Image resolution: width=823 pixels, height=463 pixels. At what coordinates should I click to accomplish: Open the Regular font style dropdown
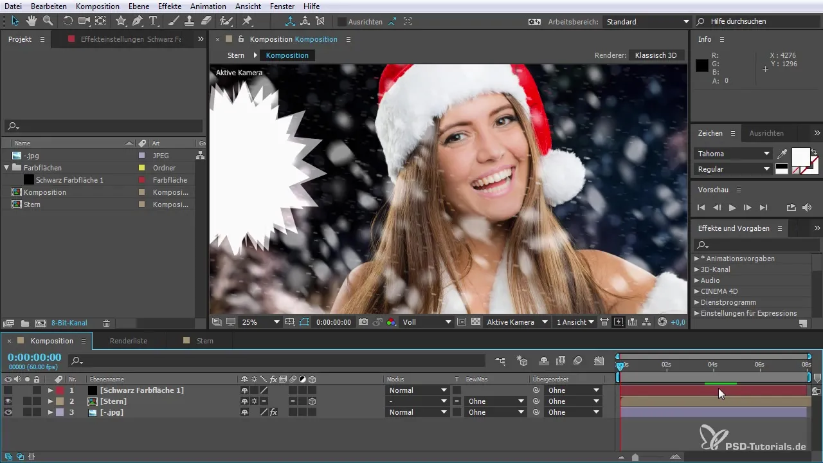point(733,169)
